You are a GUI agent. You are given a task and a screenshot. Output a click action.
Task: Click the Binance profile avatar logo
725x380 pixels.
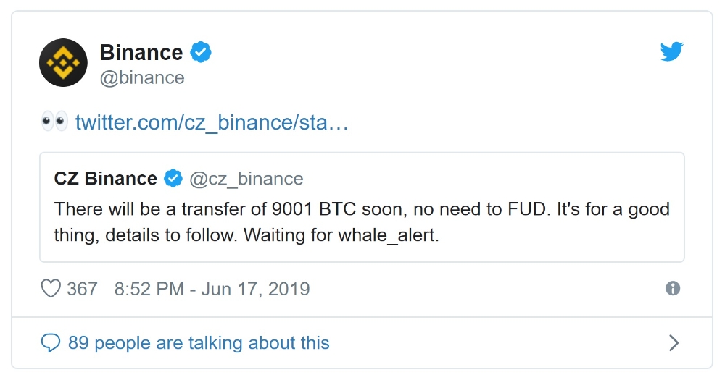(x=63, y=62)
